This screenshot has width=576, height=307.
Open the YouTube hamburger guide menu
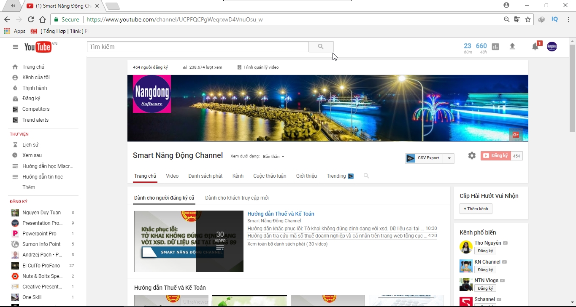tap(16, 47)
